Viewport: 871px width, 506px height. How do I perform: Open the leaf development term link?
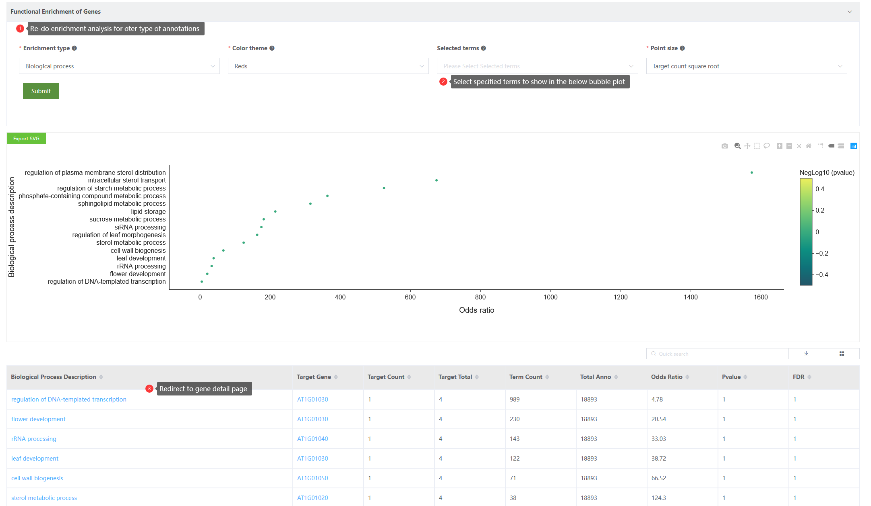tap(35, 459)
